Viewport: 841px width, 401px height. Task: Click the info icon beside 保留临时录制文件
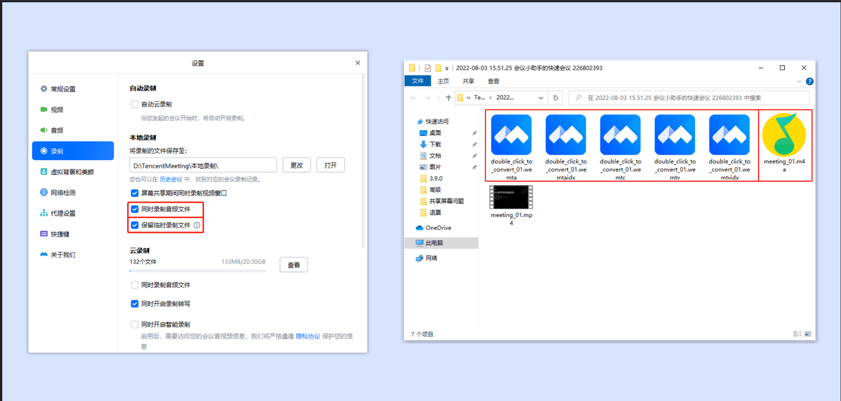197,225
